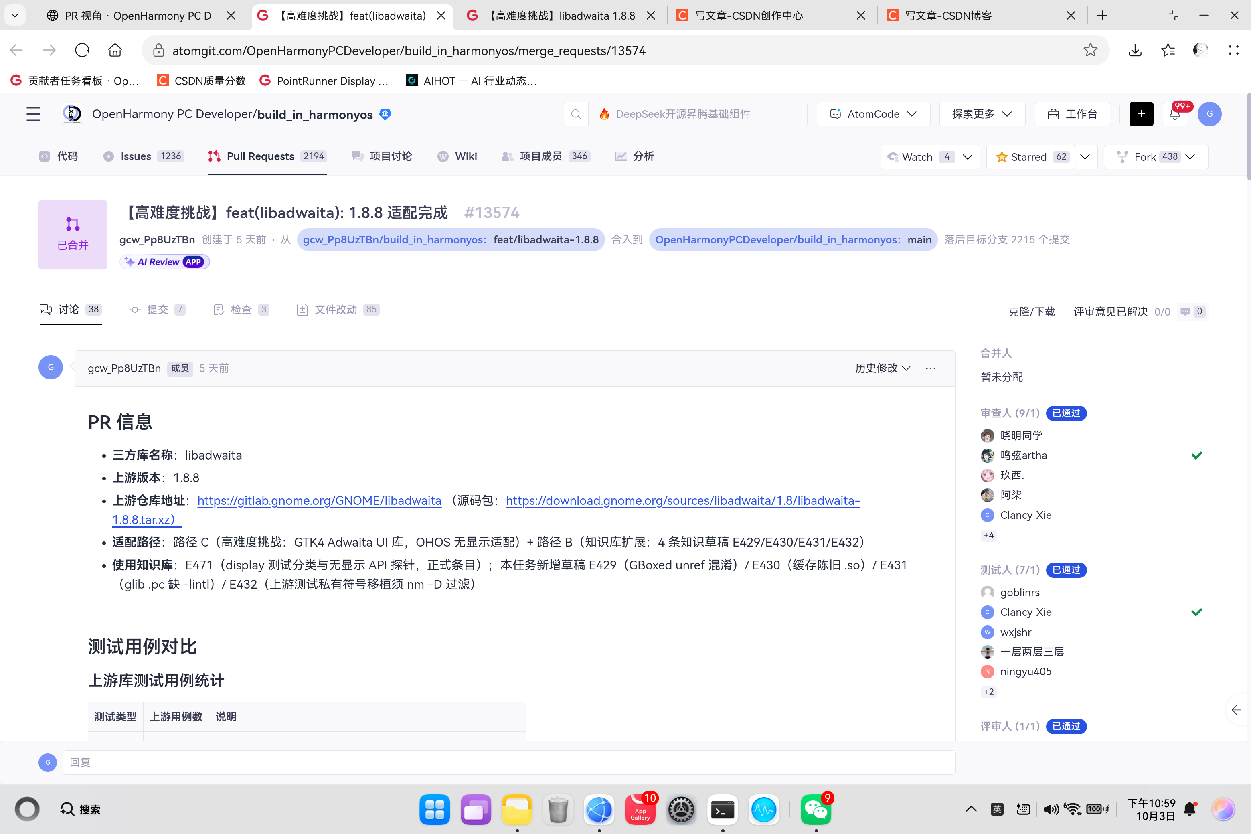Open the comments count icon showing 0
Viewport: 1251px width, 834px height.
click(x=1192, y=312)
